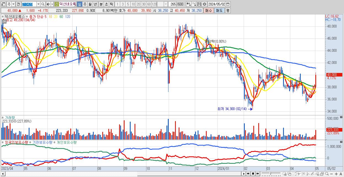344x177 pixels.
Task: Click the stock code input field 213420
Action: point(29,4)
